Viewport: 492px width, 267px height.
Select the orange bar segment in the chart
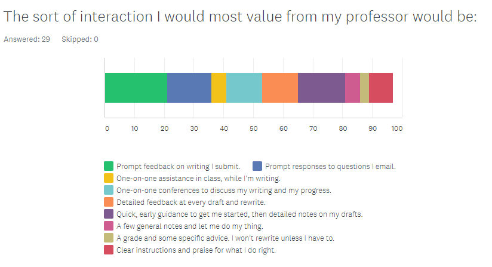pos(280,88)
